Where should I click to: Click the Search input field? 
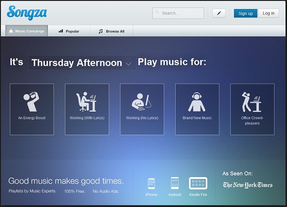coord(178,13)
